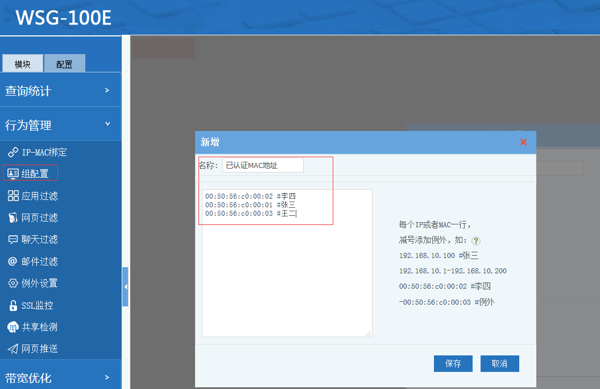Collapse sidebar with the left arrow handle

tap(125, 286)
